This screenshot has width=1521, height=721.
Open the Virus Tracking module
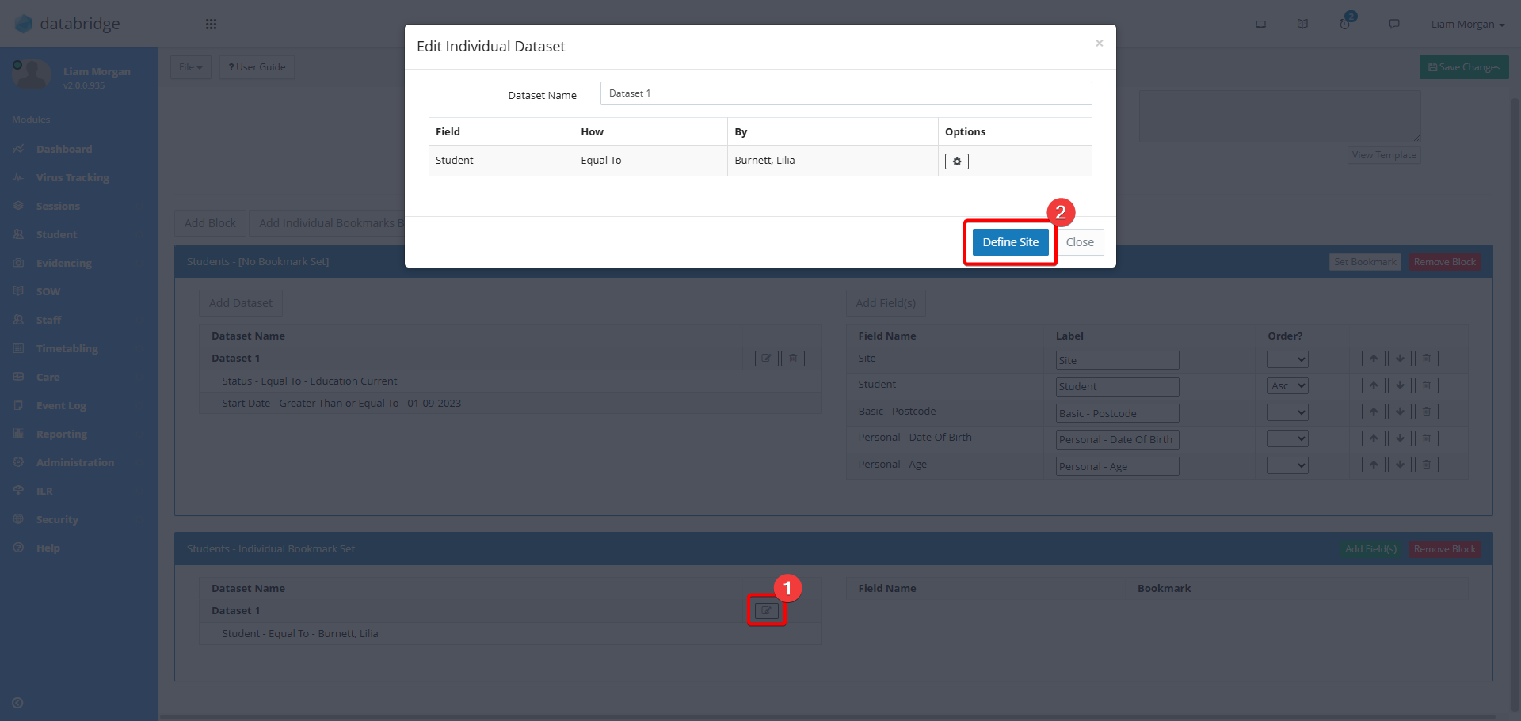tap(73, 177)
